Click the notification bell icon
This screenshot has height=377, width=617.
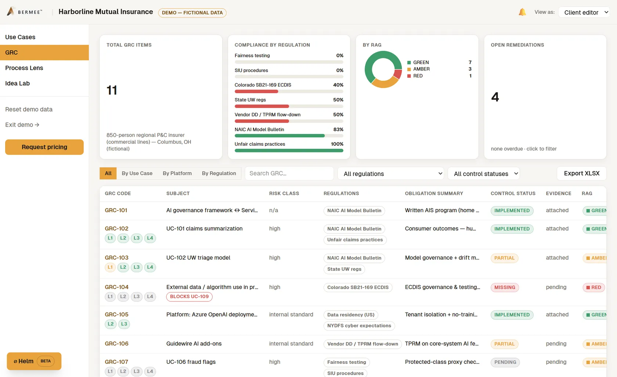[x=522, y=12]
